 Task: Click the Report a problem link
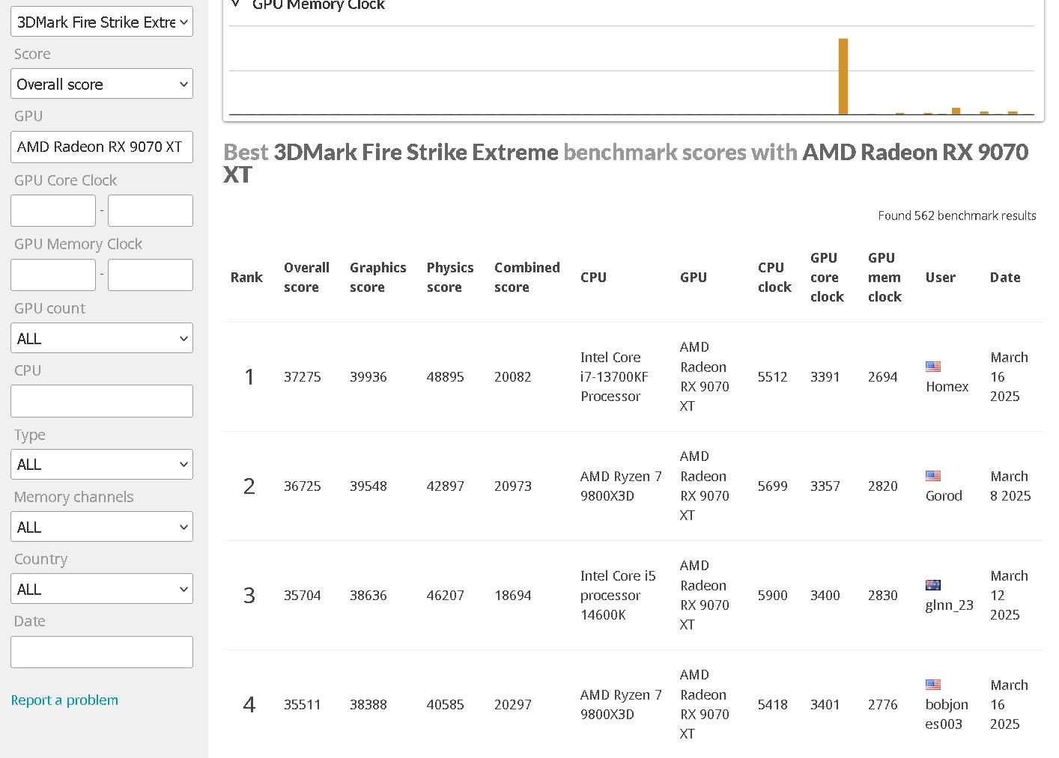coord(64,700)
